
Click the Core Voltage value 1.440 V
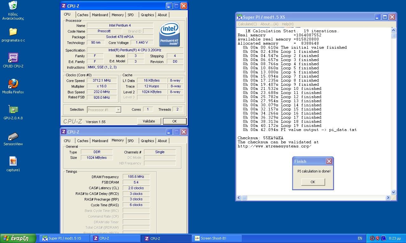coord(142,43)
